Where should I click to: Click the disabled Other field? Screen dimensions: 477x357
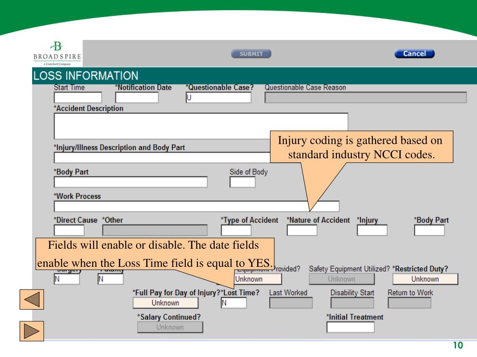pyautogui.click(x=155, y=230)
